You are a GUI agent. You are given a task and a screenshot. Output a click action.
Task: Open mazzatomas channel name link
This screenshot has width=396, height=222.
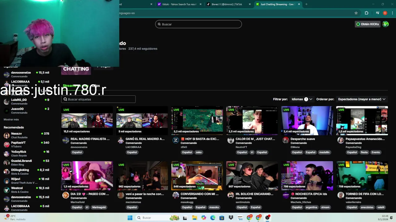(x=133, y=202)
